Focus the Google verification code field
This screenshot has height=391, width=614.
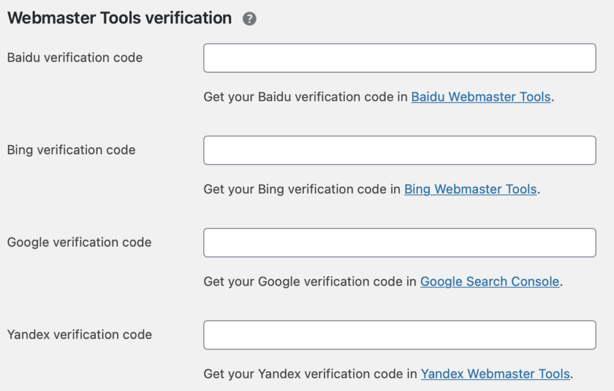click(399, 242)
